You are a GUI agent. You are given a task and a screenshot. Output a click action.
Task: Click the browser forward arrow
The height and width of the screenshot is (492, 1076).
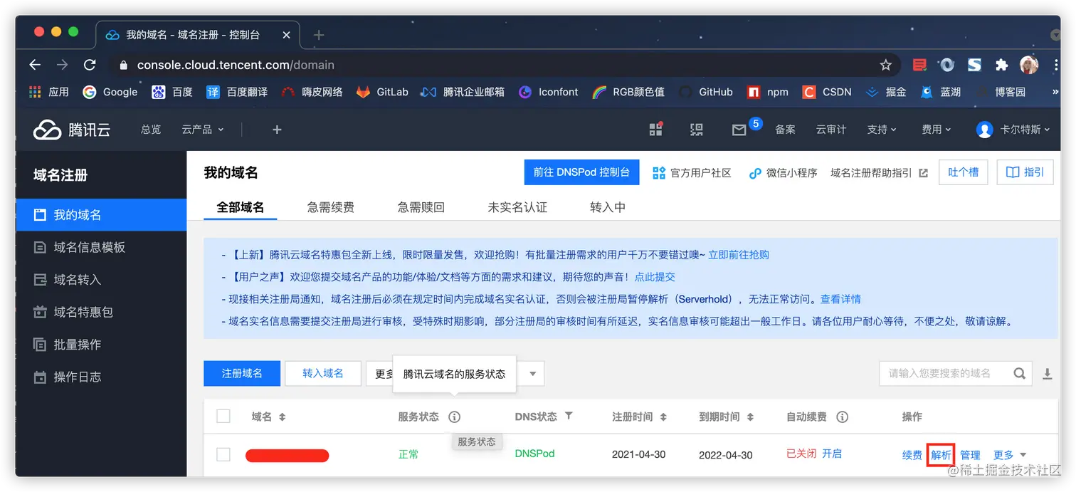(63, 65)
